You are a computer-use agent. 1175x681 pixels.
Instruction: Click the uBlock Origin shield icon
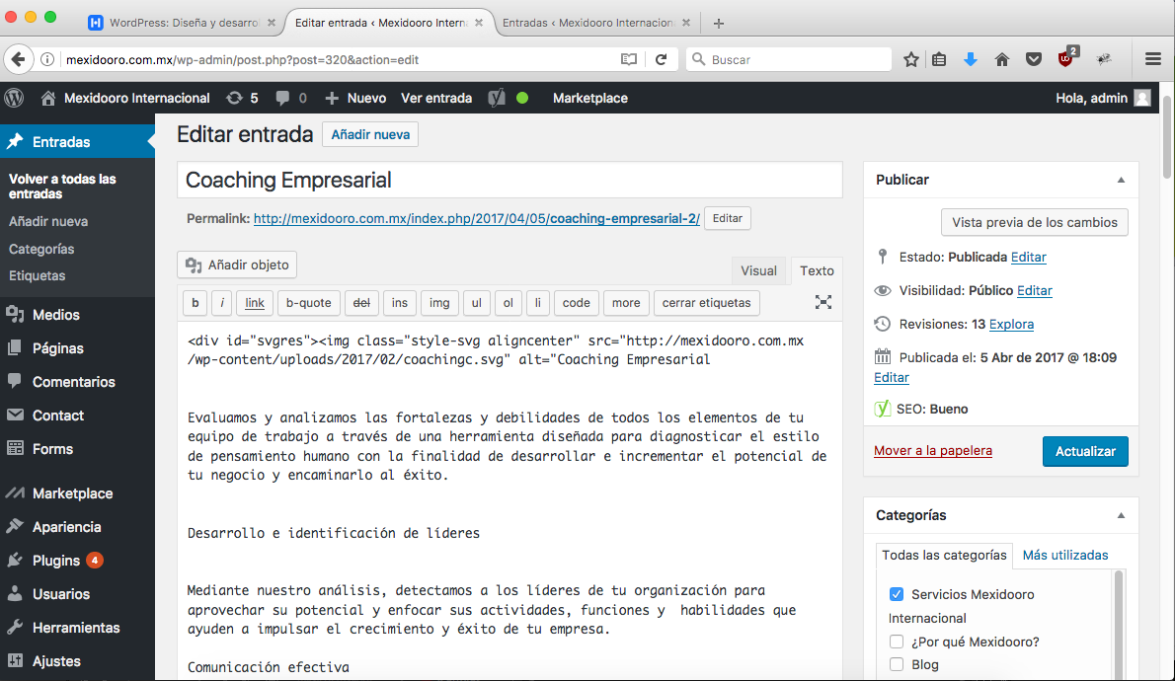pos(1066,57)
